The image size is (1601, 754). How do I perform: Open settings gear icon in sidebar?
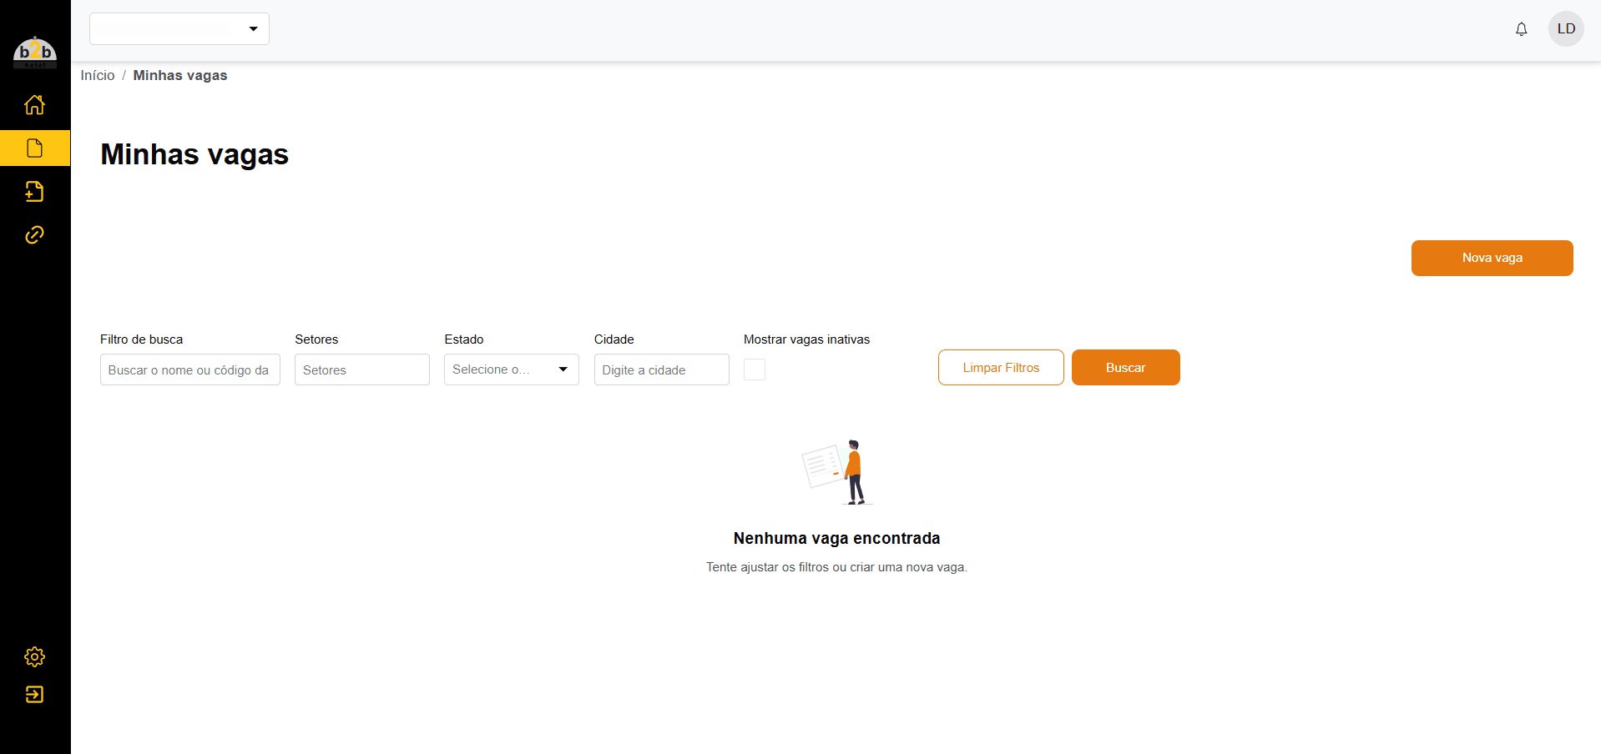tap(35, 657)
